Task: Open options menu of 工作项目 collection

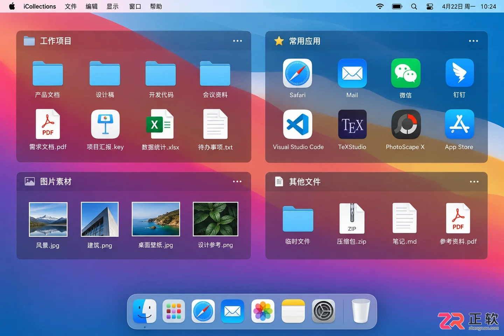Action: [x=238, y=41]
